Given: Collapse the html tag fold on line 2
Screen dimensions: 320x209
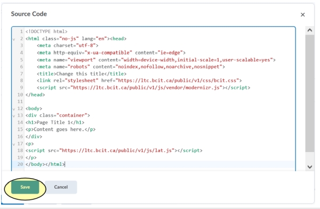Looking at the screenshot, I should pos(14,39).
